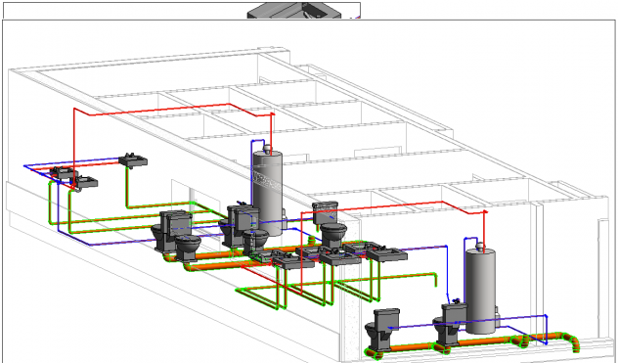Pick the standalone wall sink near blue pipe end
The width and height of the screenshot is (618, 363).
coord(133,160)
